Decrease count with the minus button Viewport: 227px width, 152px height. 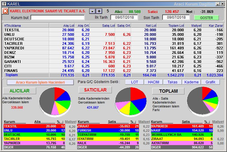tap(92, 11)
